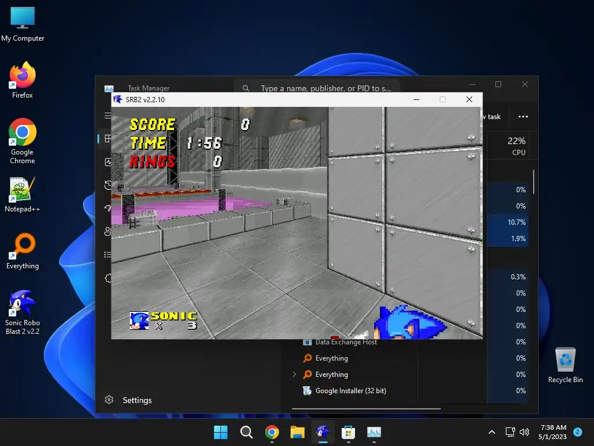The width and height of the screenshot is (594, 446).
Task: Click Task Manager app title icon
Action: point(108,88)
